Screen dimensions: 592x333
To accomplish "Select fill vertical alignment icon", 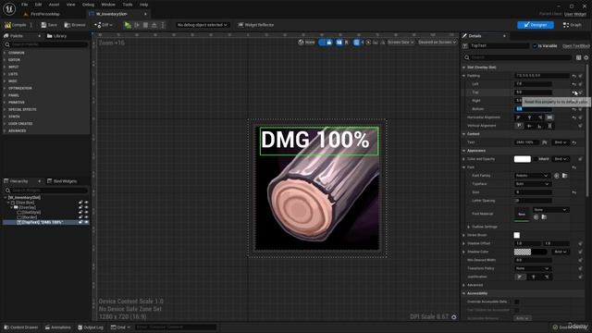I will 549,126.
